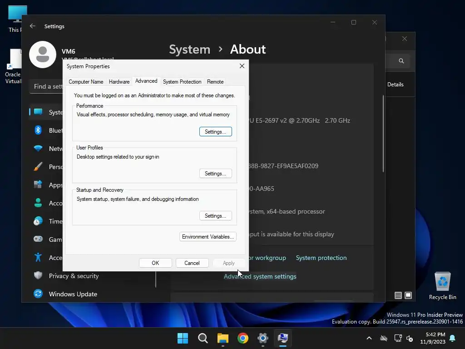Select Details in the background window
This screenshot has width=465, height=349.
396,84
